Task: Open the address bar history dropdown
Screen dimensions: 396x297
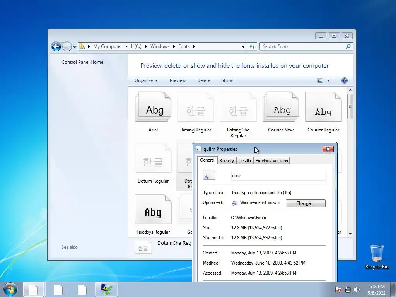Action: pos(243,47)
